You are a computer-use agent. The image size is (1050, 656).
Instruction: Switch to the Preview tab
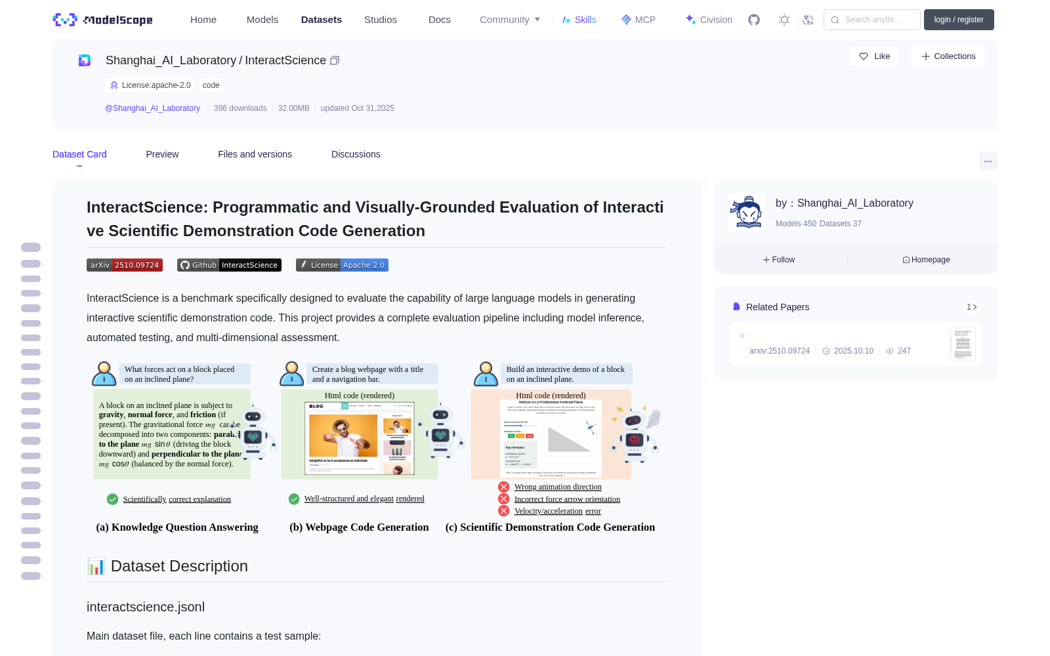click(x=162, y=154)
